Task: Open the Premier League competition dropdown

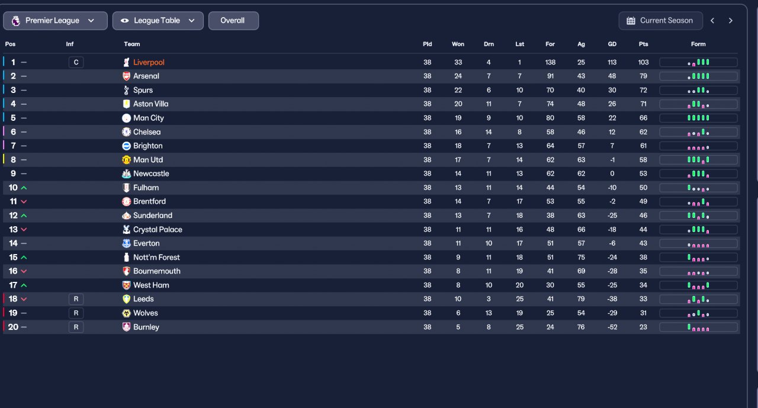Action: point(55,21)
